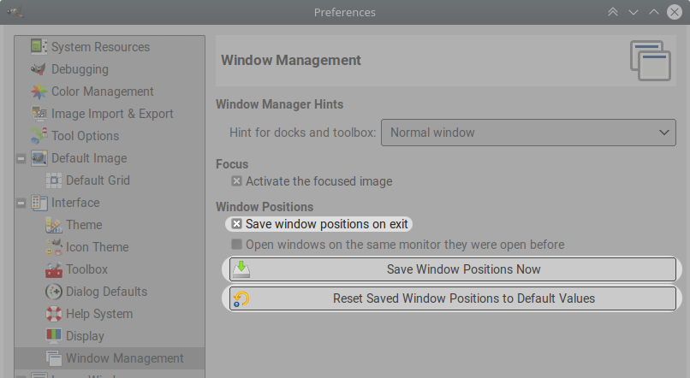Collapse the Default Image tree node
The height and width of the screenshot is (378, 690).
point(21,158)
